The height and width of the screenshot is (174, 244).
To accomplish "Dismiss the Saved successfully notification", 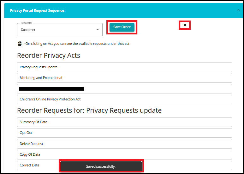I will (101, 166).
